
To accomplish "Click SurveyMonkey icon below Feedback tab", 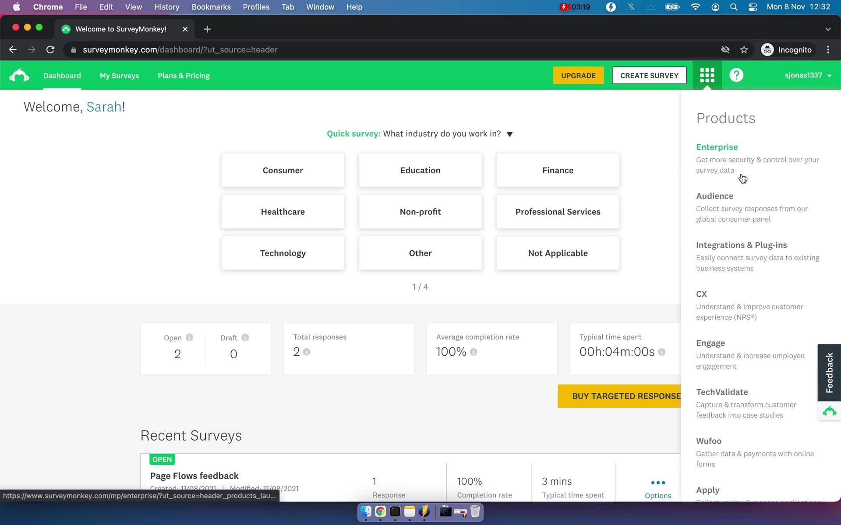I will pos(829,411).
